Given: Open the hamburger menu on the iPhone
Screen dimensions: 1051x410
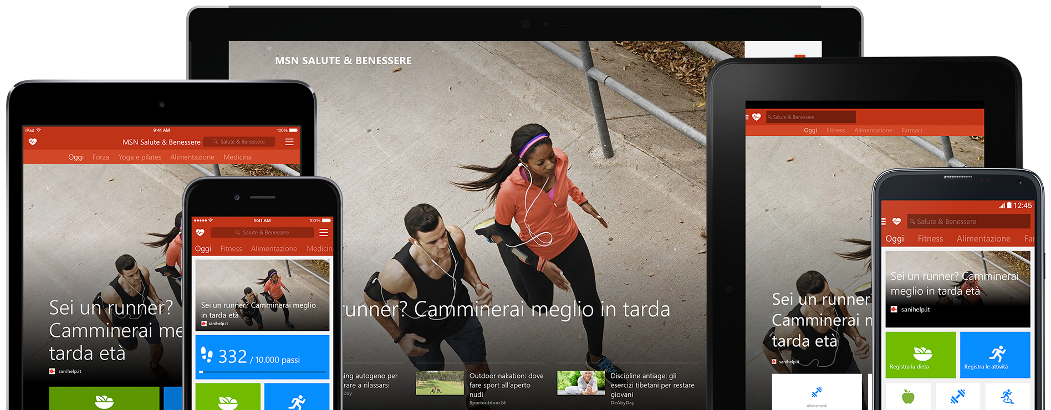Looking at the screenshot, I should click(x=324, y=233).
